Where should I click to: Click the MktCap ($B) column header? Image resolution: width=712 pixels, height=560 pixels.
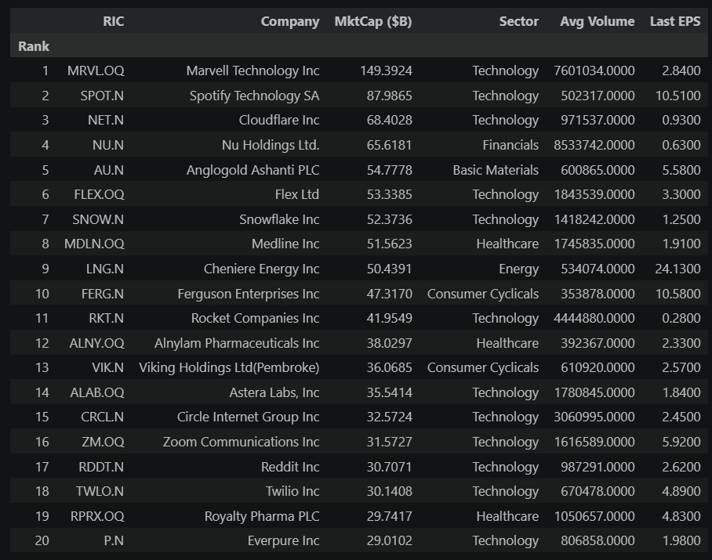pos(372,21)
